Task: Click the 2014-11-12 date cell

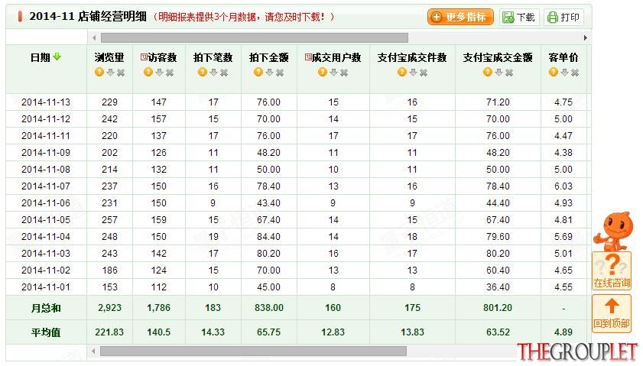Action: click(46, 119)
